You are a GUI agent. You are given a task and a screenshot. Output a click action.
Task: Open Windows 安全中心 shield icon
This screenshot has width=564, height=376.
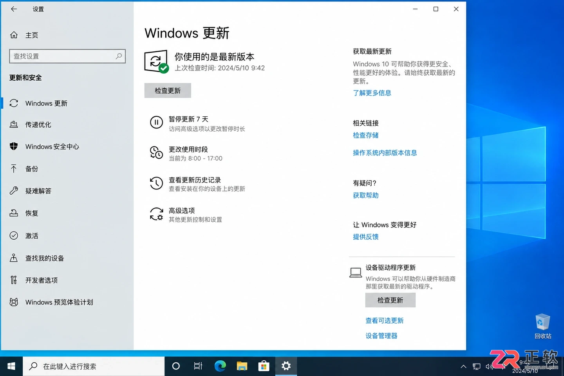pyautogui.click(x=14, y=146)
